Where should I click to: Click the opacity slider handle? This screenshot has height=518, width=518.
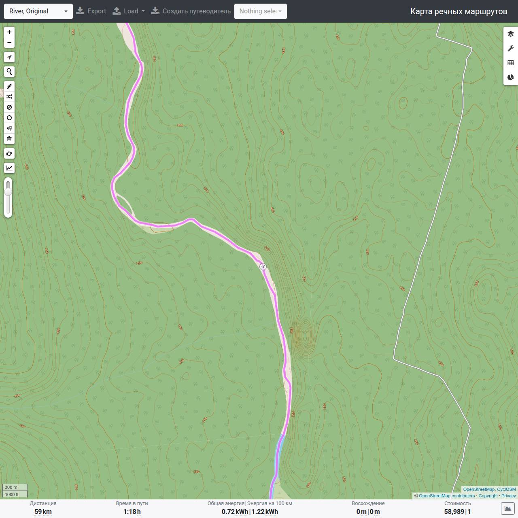click(8, 191)
